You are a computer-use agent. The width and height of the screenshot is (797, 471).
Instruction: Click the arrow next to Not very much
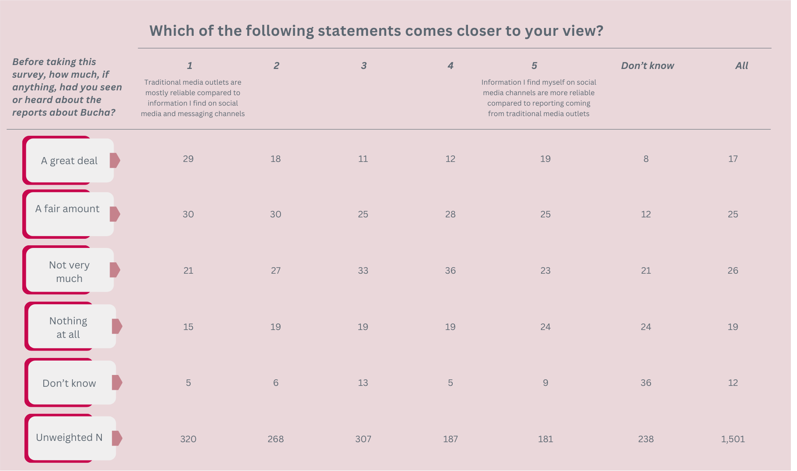click(x=115, y=270)
